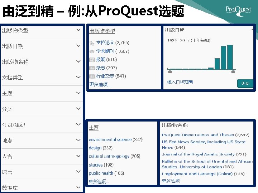Open 更多选项 under 主题 panel
This screenshot has height=193, width=258.
pos(99,182)
